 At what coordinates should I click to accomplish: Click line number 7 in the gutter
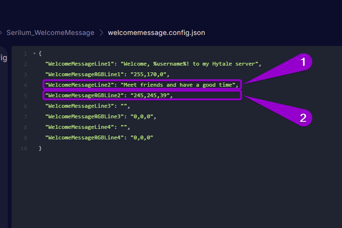pos(25,117)
